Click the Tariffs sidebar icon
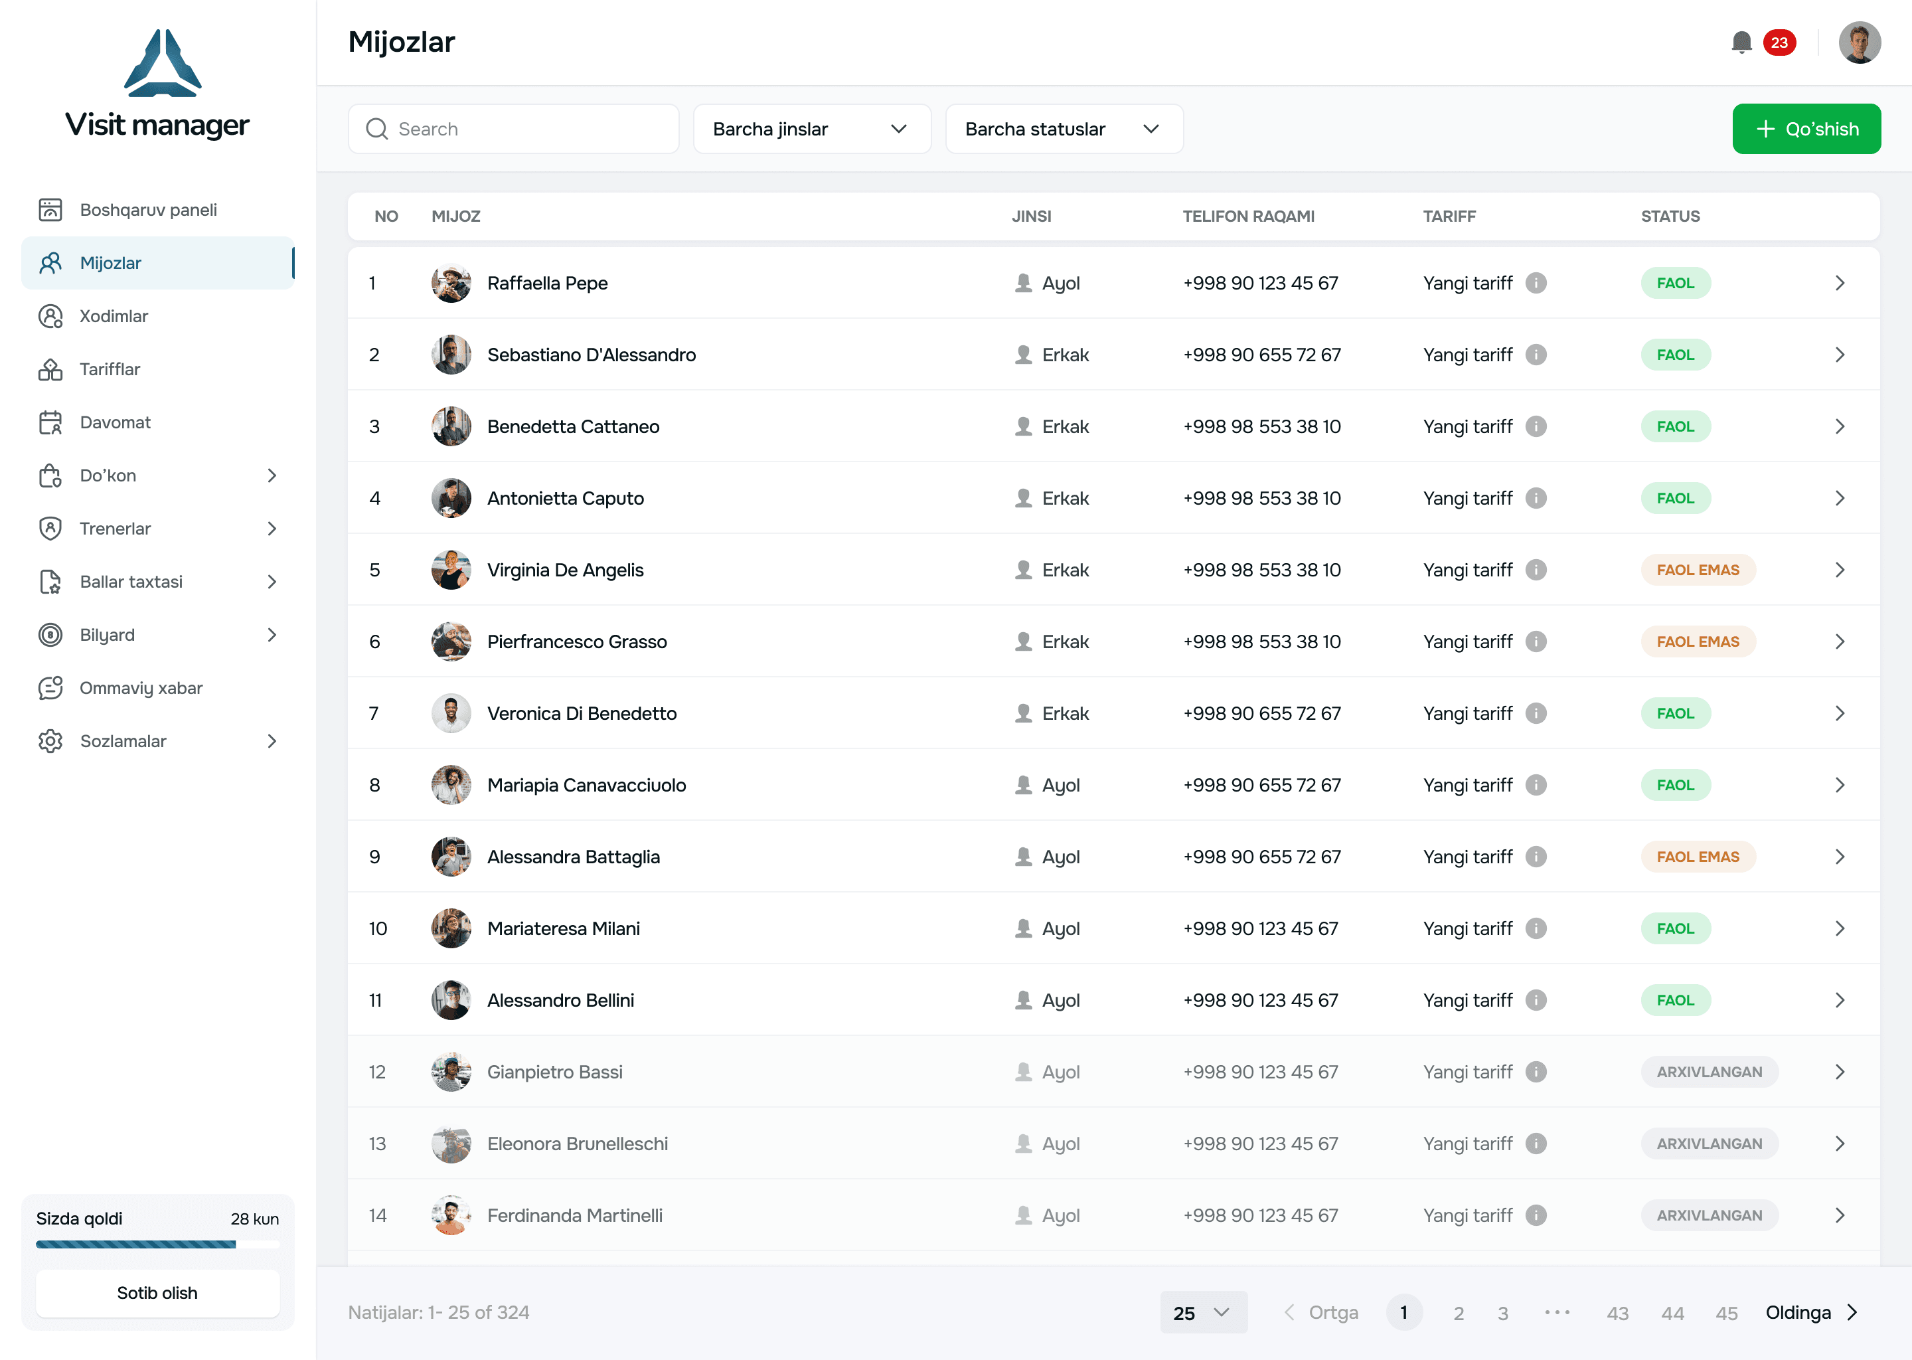The image size is (1912, 1360). click(50, 369)
